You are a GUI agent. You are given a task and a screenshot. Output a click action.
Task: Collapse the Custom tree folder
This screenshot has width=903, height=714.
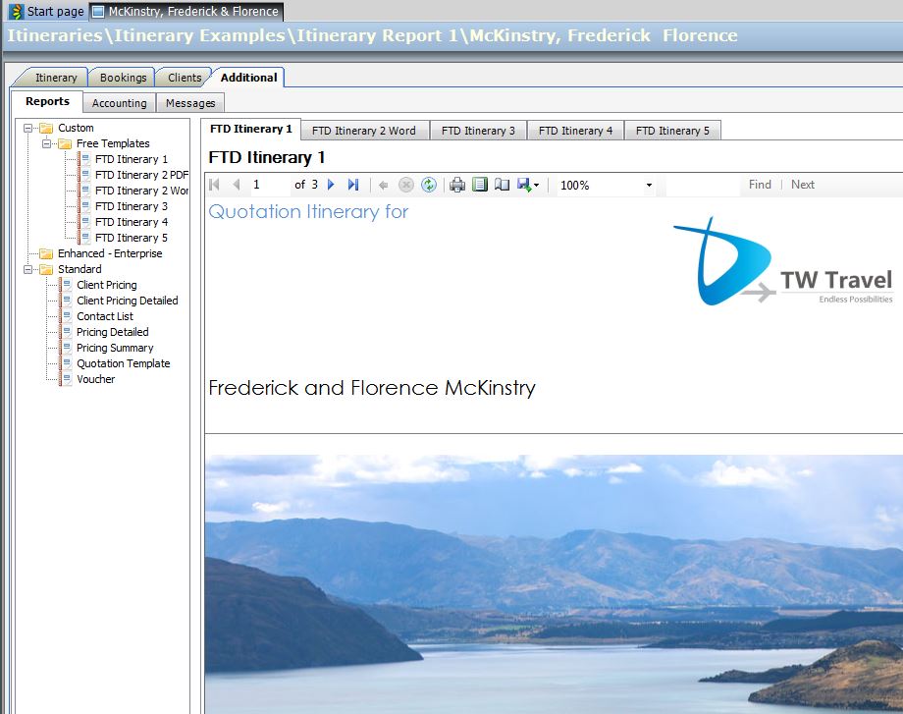28,128
